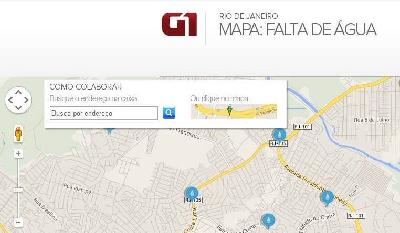
Task: Click the 'RIO DE JANEIRO' heading
Action: tap(248, 16)
